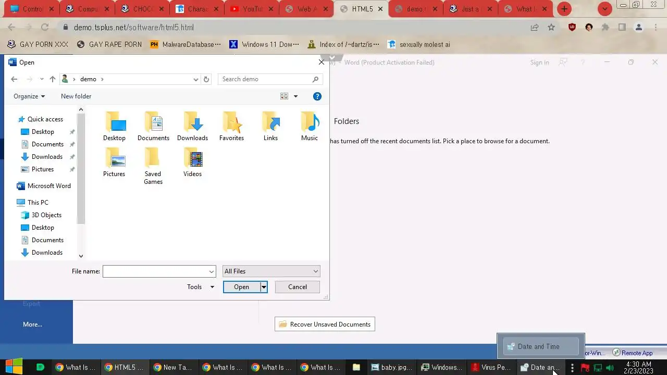Open the Open dialog help icon
This screenshot has width=667, height=375.
317,96
